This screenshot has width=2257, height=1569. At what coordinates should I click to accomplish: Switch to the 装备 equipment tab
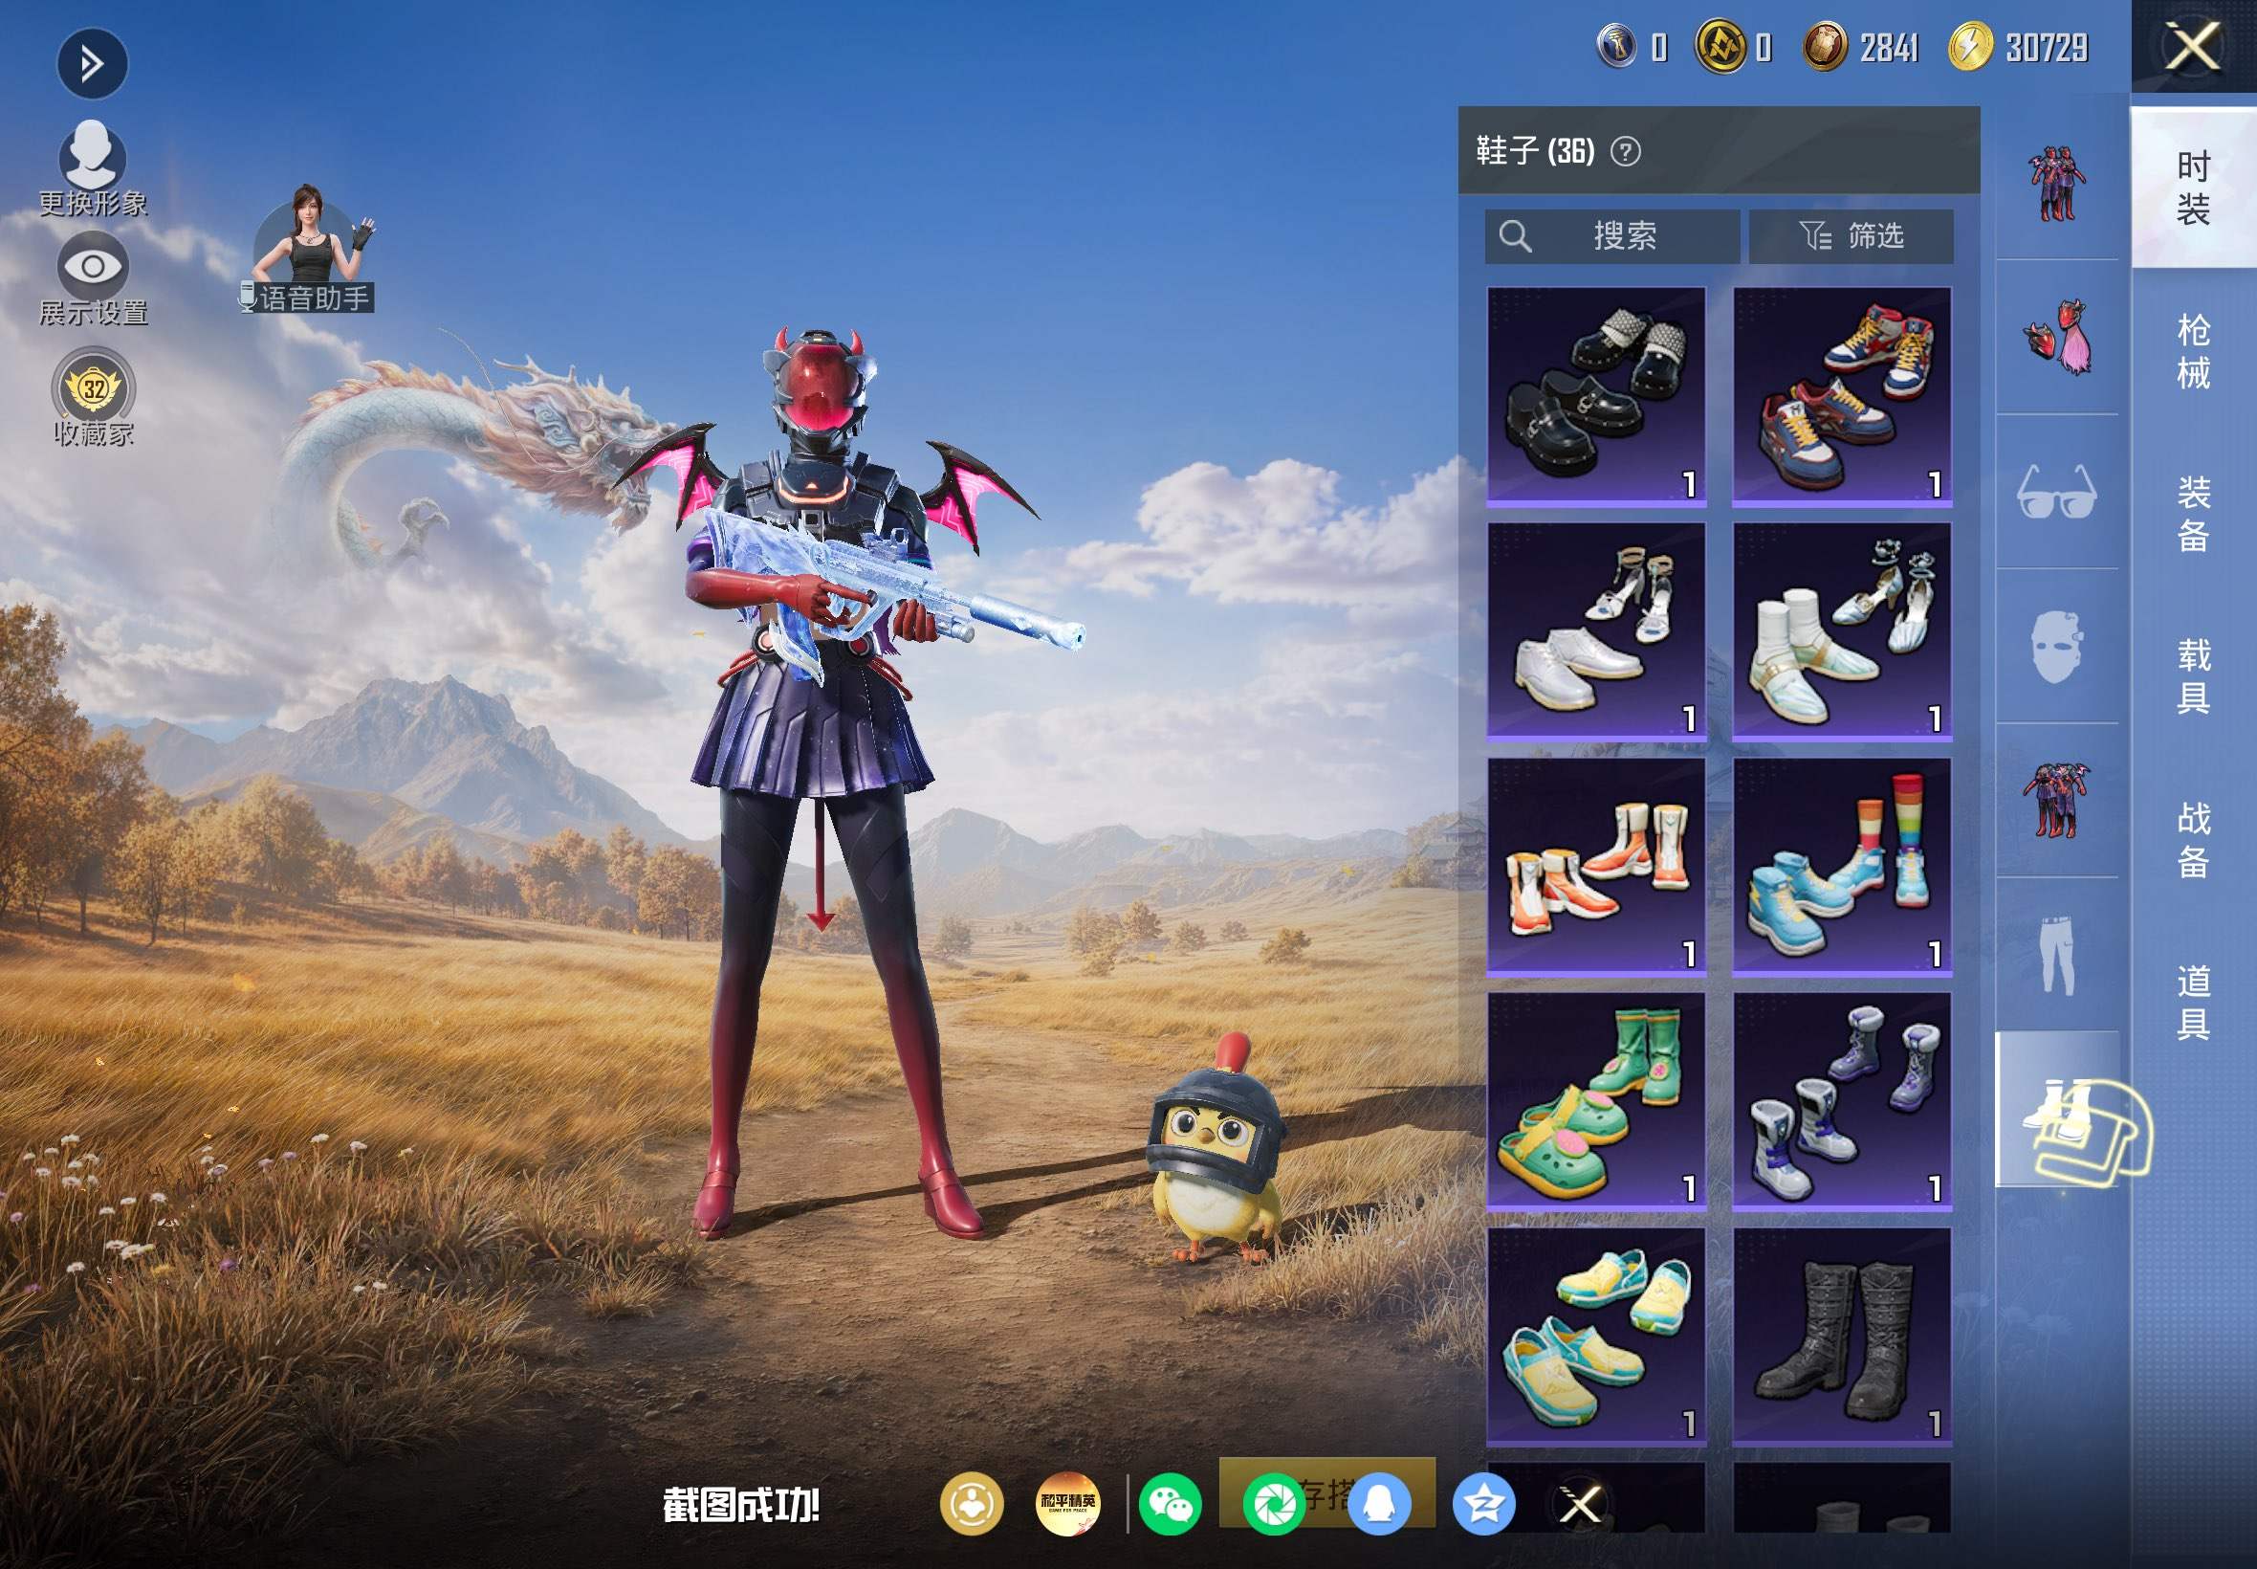(x=2193, y=514)
